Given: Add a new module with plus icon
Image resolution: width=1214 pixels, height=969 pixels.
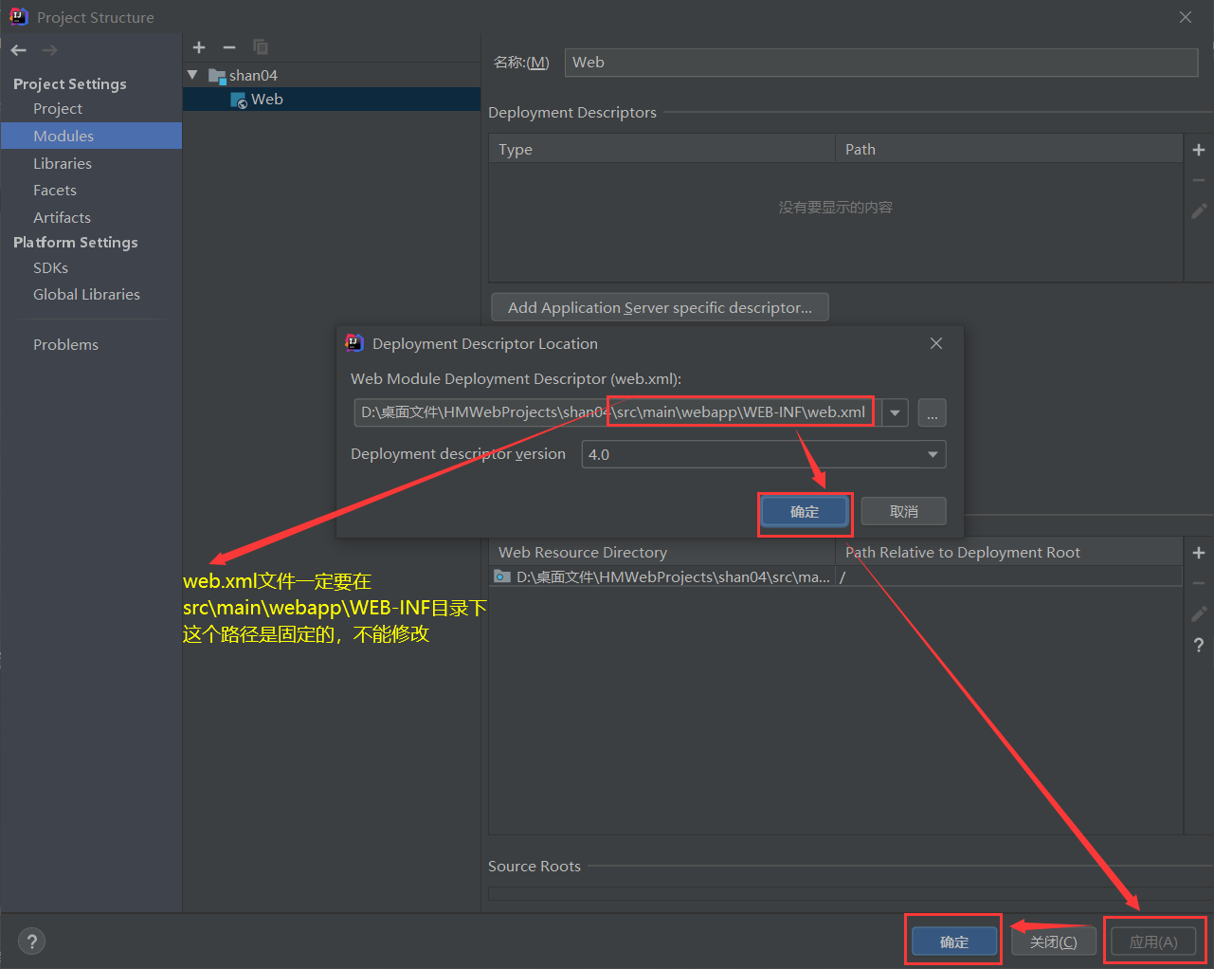Looking at the screenshot, I should point(199,47).
